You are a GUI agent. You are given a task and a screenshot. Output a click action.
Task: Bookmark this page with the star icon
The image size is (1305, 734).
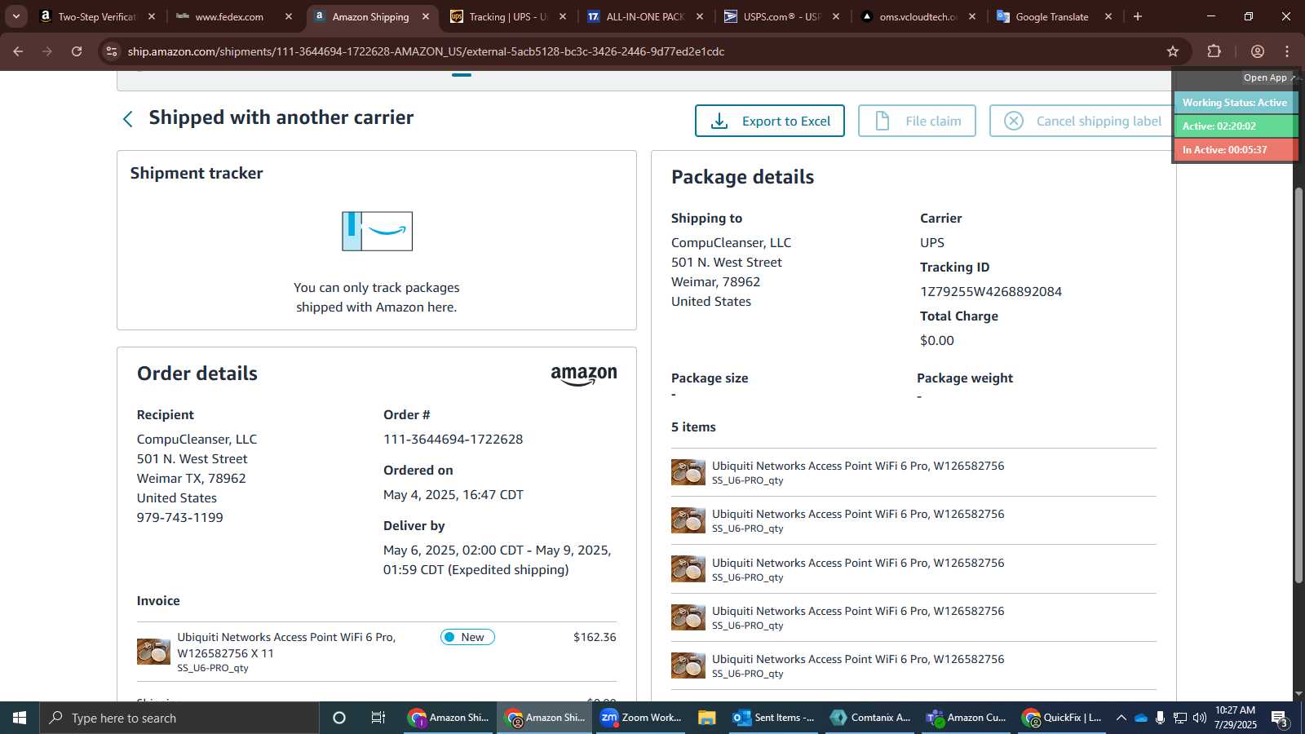(x=1173, y=51)
